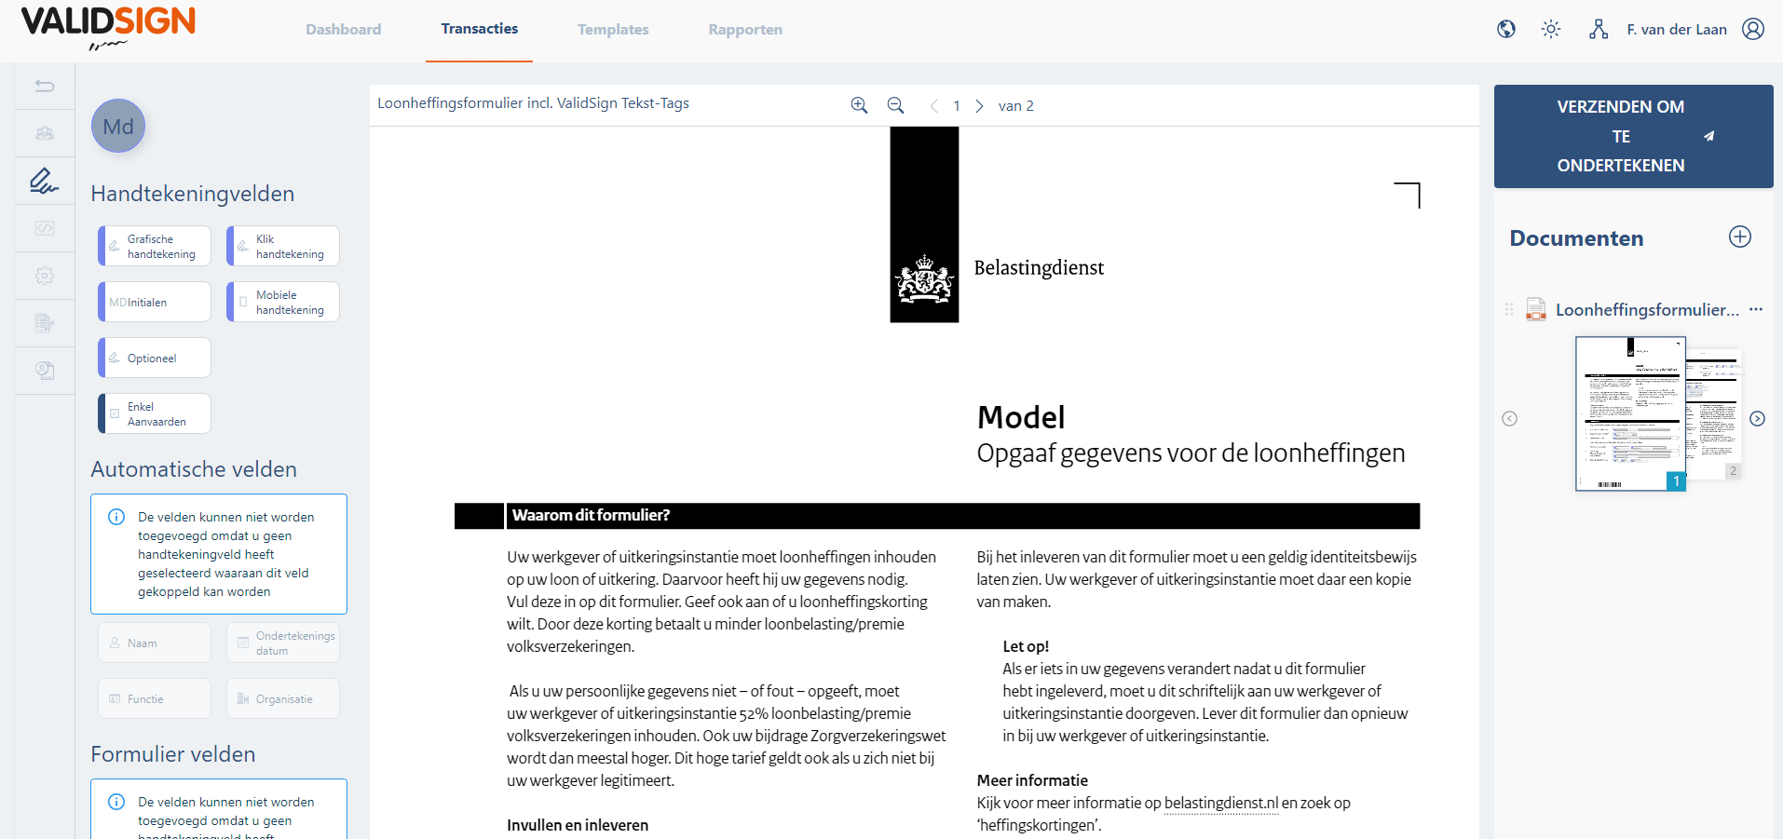
Task: Select the Grafische handtekening field
Action: tap(155, 246)
